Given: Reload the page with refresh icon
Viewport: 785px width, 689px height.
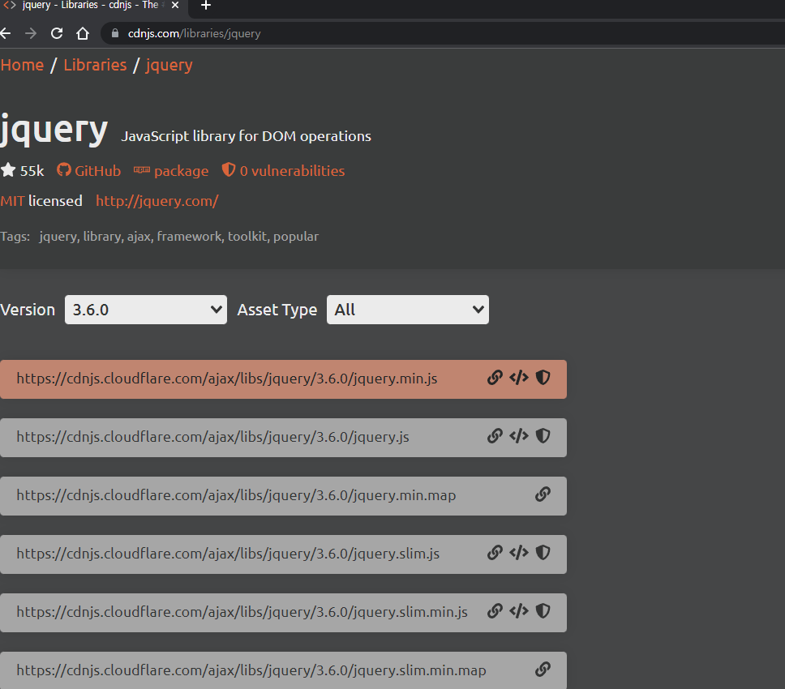Looking at the screenshot, I should (x=57, y=33).
